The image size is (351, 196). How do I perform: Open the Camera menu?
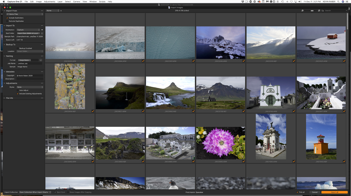click(x=76, y=1)
